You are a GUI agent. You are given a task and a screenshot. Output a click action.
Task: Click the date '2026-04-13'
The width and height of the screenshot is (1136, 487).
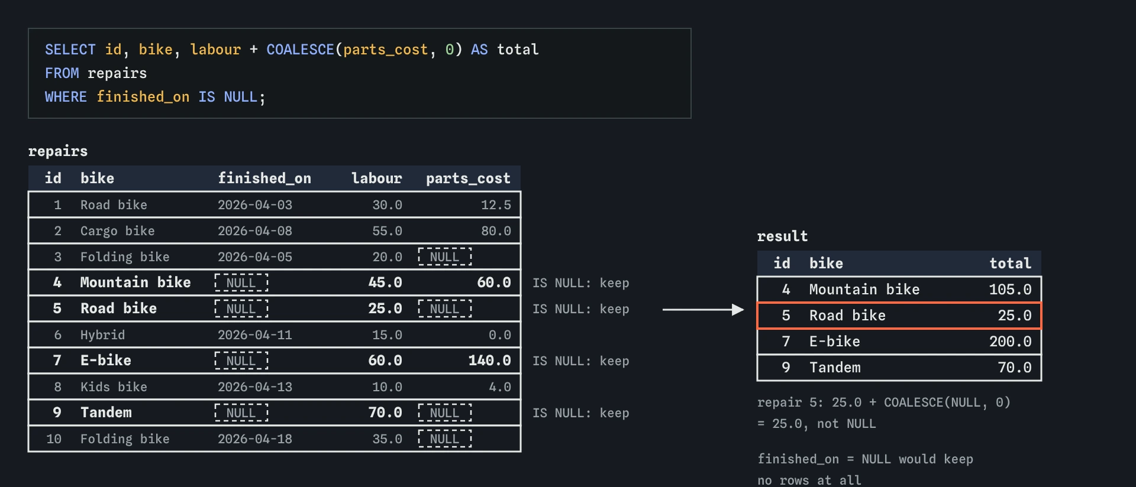click(x=255, y=387)
